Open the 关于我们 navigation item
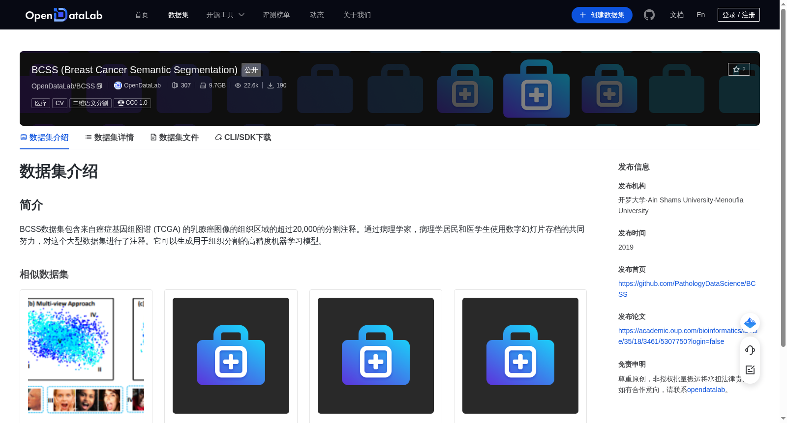 [357, 15]
